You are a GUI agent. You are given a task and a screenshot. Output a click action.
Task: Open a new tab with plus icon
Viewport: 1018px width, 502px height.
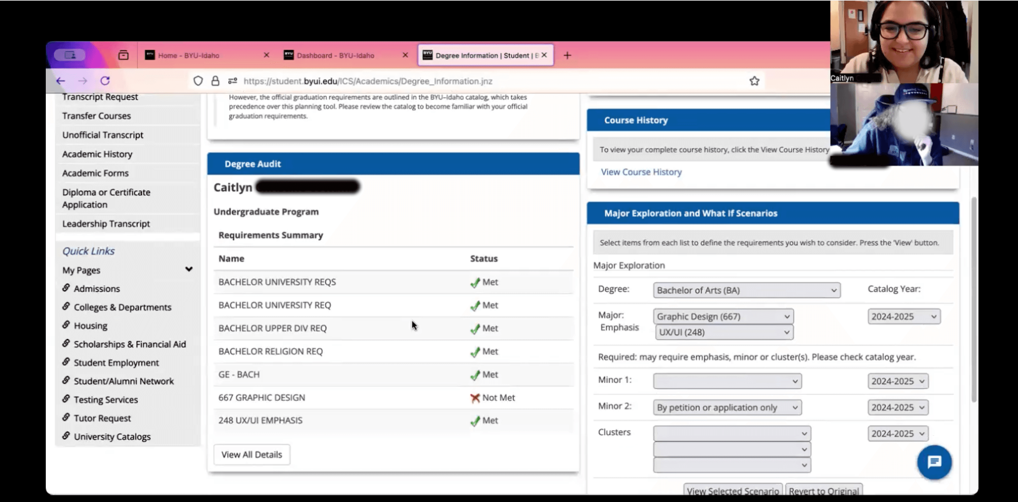(x=568, y=55)
